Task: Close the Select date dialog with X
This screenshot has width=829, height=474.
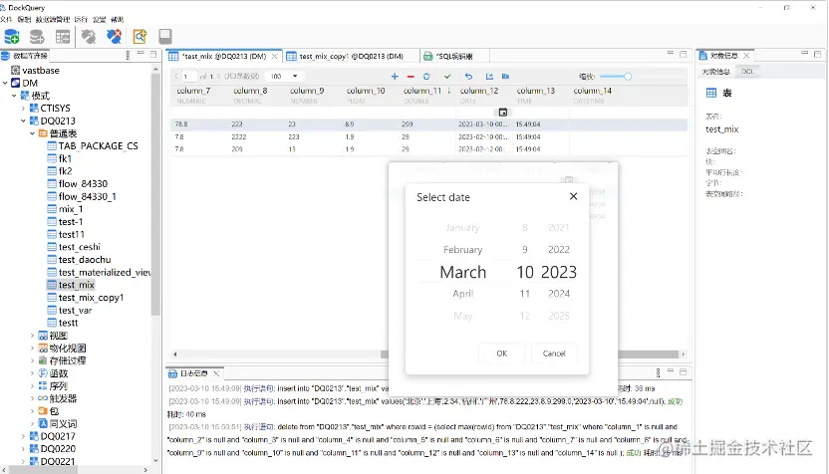Action: pyautogui.click(x=573, y=196)
